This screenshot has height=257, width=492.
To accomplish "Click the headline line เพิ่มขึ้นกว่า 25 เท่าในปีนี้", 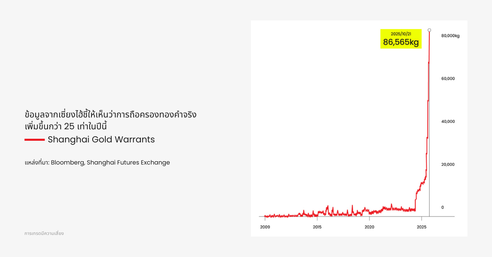I will [68, 126].
